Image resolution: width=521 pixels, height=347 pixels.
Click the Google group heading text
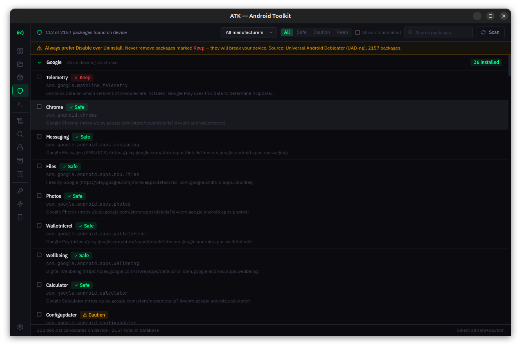[54, 62]
